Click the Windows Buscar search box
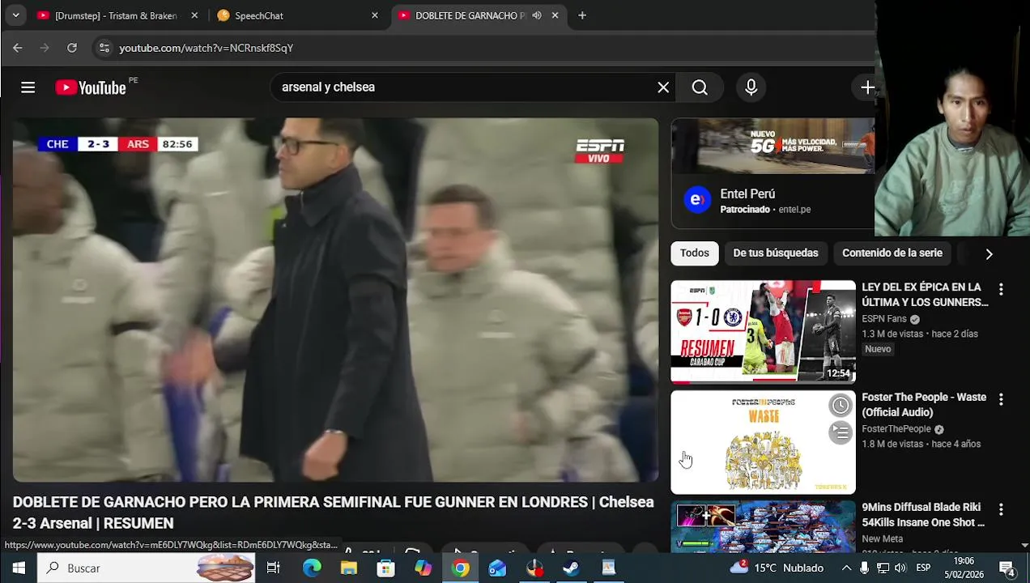 pos(146,568)
